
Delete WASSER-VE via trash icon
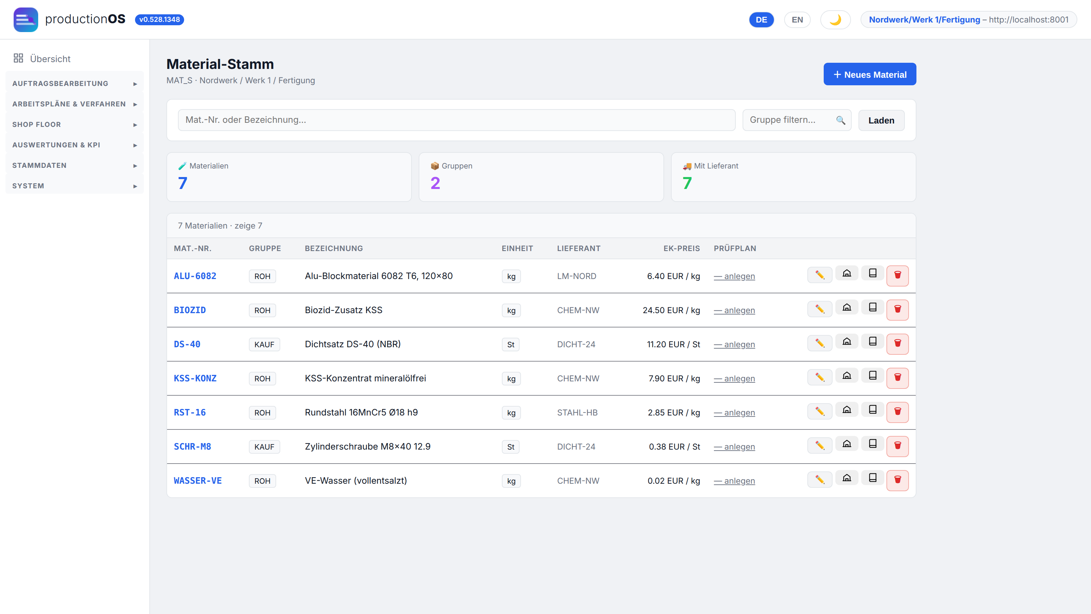(x=897, y=480)
